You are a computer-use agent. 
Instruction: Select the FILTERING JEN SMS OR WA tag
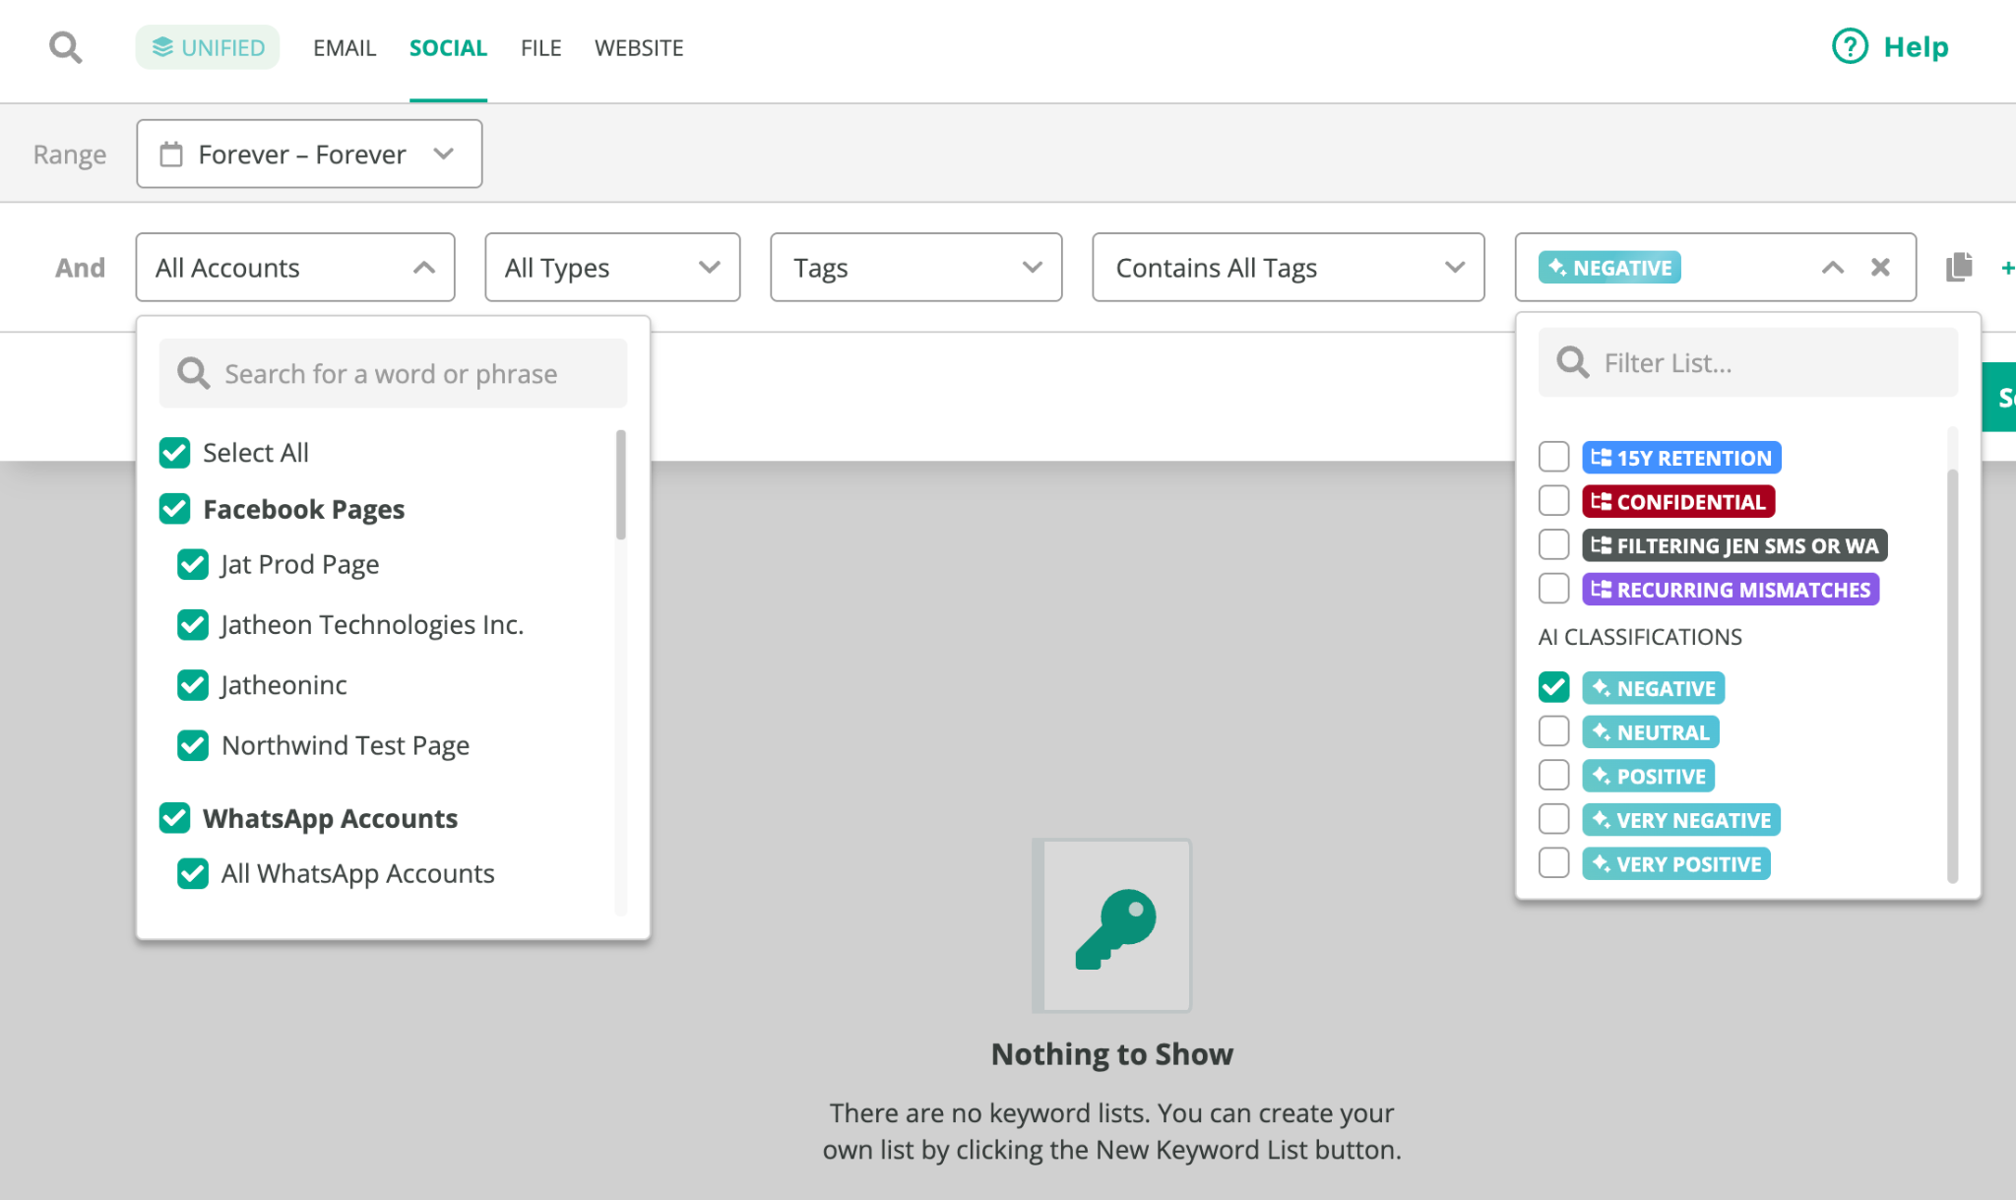point(1734,545)
